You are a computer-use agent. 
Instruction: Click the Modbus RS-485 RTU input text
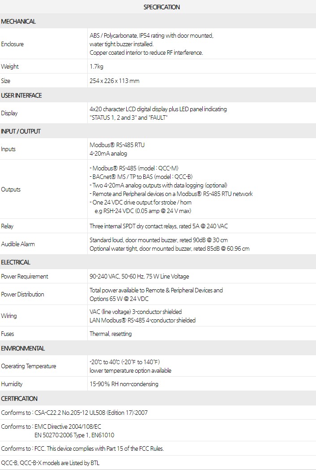coord(117,145)
